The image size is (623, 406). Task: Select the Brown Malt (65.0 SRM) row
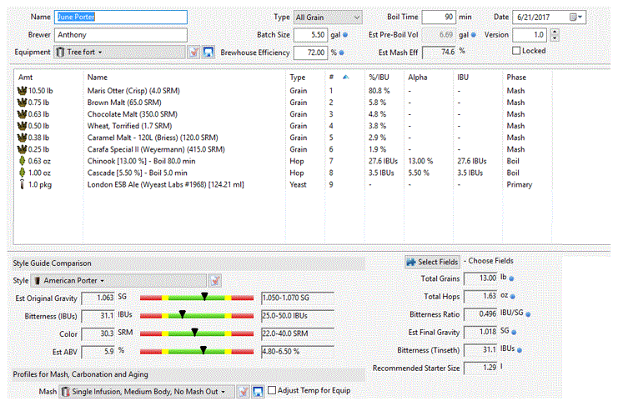click(283, 103)
